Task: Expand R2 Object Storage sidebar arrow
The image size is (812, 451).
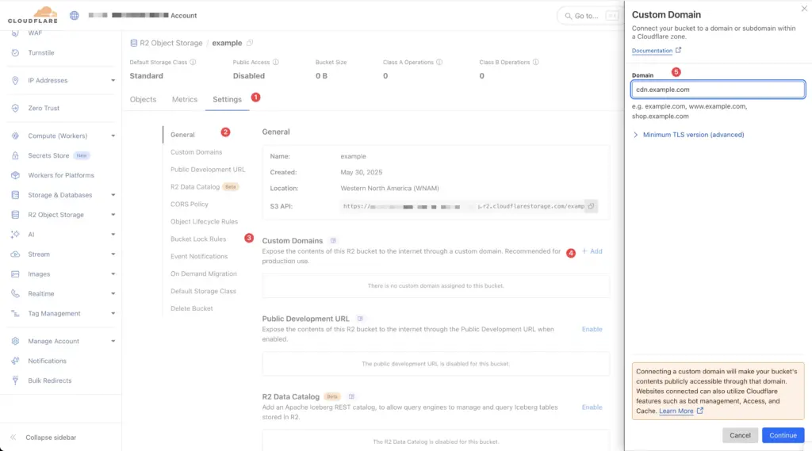Action: (x=113, y=215)
